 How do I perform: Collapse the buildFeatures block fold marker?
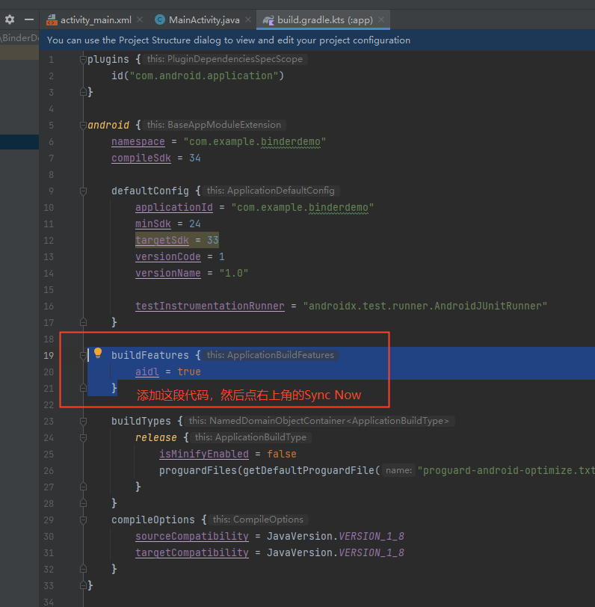click(x=83, y=355)
